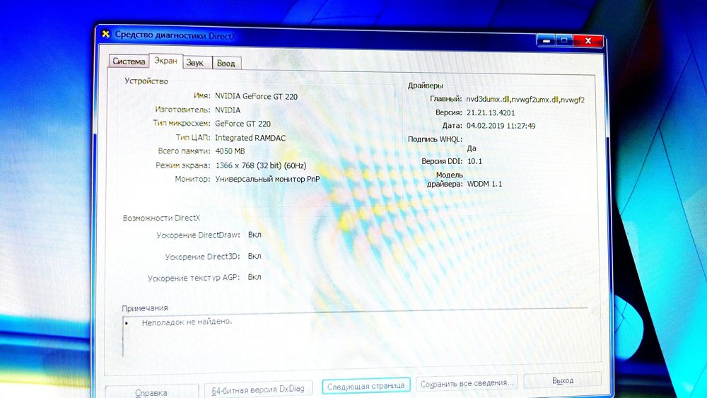Click Сохранить все сведения button
This screenshot has height=398, width=707.
tap(467, 384)
